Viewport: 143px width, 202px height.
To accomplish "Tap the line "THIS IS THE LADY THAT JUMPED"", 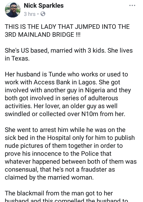I will tap(67, 27).
